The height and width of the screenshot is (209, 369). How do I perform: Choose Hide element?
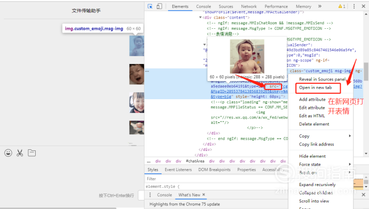click(312, 156)
